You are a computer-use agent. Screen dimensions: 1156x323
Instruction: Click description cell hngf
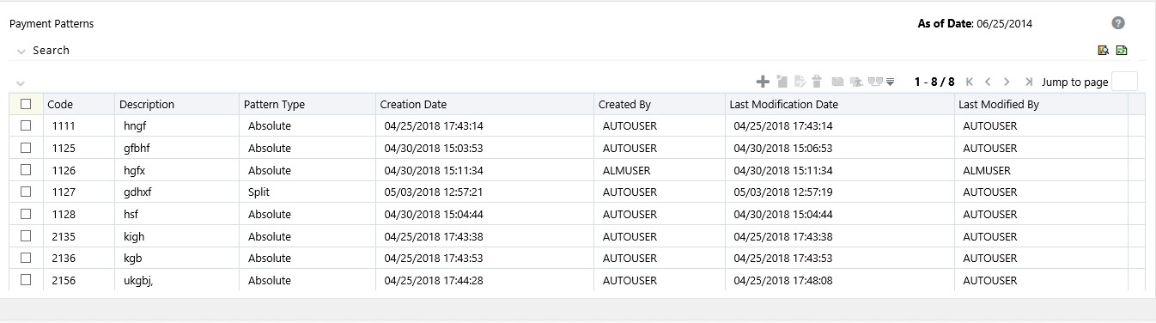[x=136, y=126]
